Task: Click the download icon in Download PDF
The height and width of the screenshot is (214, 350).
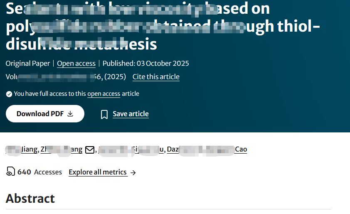Action: [70, 114]
